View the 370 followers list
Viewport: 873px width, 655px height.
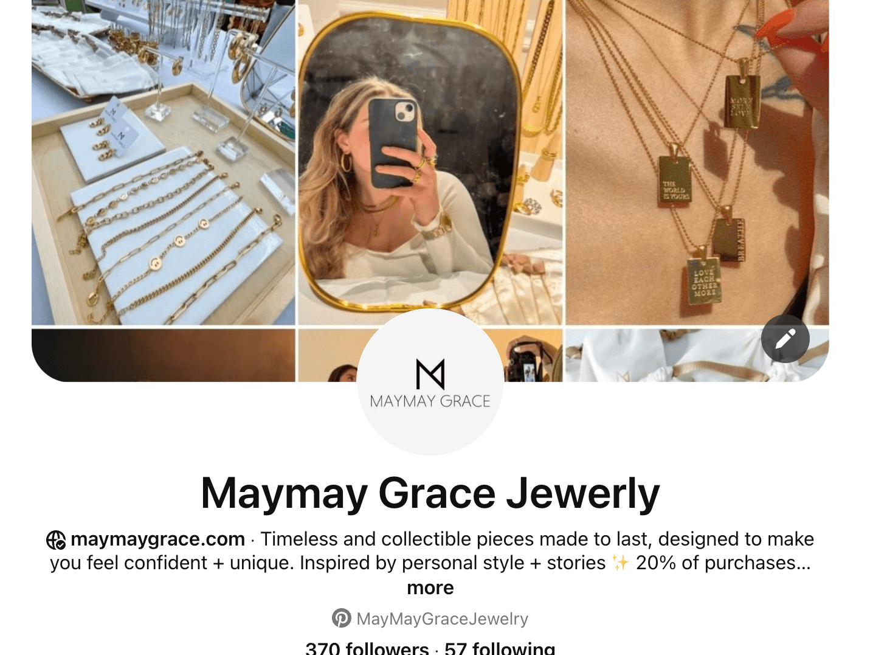(367, 648)
